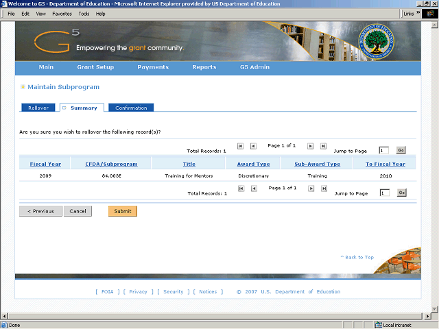Click the Training for Mentors title cell
Viewport: 439px width, 329px height.
(x=189, y=176)
